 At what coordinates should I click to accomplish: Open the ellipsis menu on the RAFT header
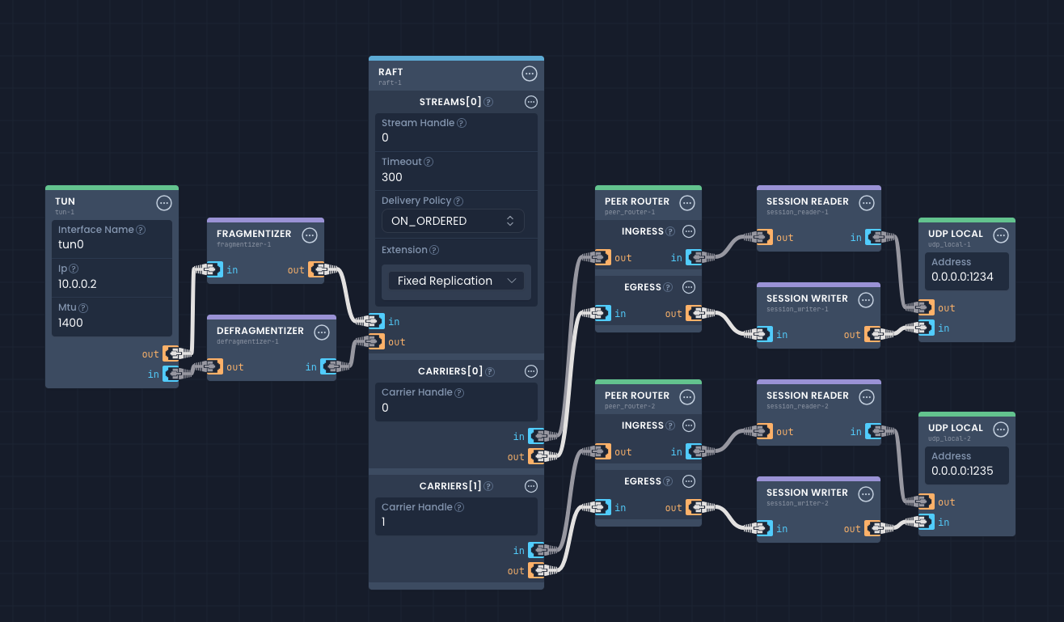pos(530,74)
